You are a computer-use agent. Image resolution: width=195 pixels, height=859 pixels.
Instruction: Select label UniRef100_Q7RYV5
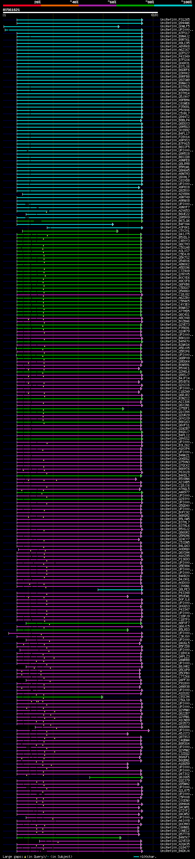(x=175, y=274)
